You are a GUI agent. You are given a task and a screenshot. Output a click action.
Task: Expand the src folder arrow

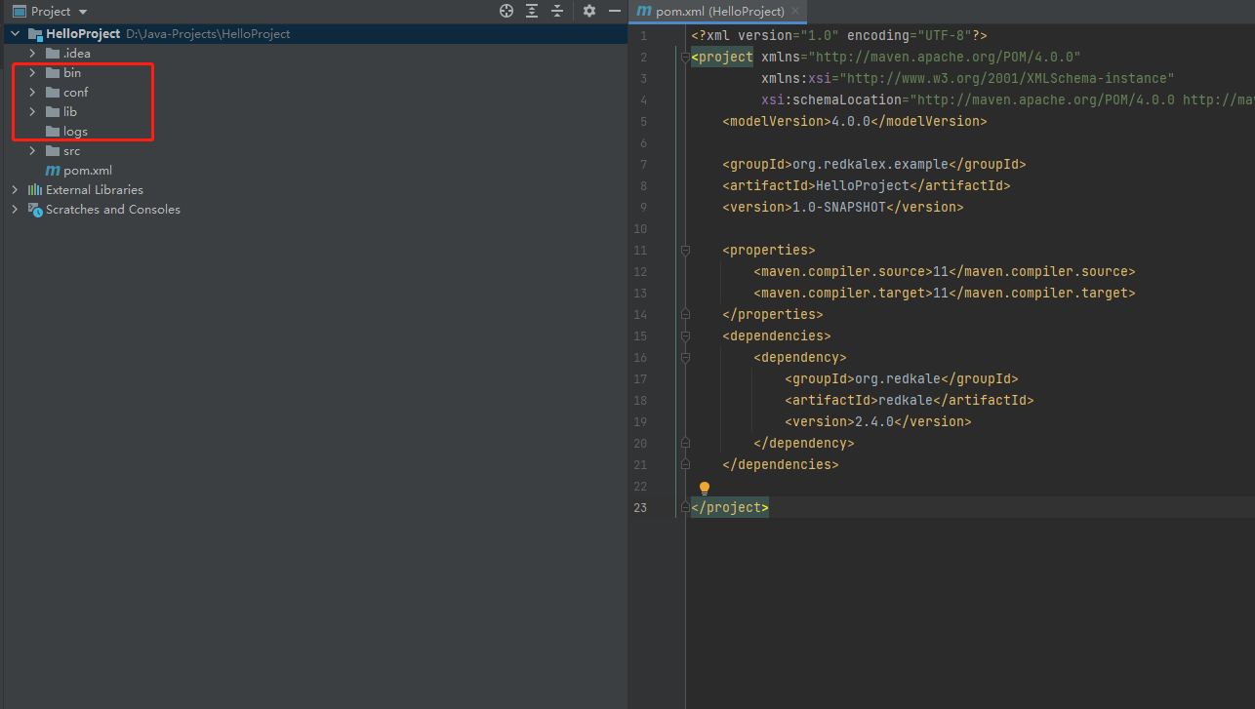pos(32,151)
